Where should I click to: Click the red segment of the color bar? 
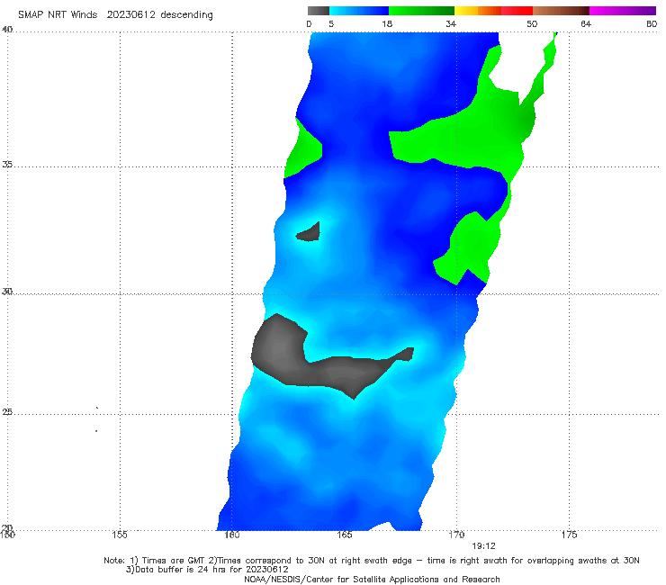[x=517, y=11]
